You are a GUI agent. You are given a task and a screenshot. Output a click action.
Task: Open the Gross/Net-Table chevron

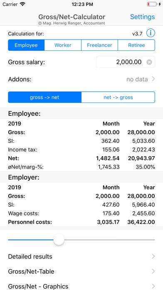(153, 271)
